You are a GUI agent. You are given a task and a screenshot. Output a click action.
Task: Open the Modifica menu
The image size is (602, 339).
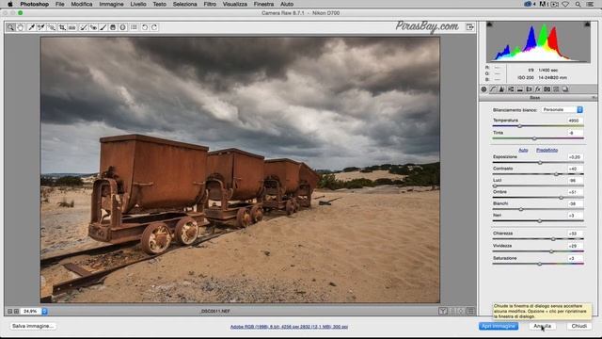tap(82, 4)
